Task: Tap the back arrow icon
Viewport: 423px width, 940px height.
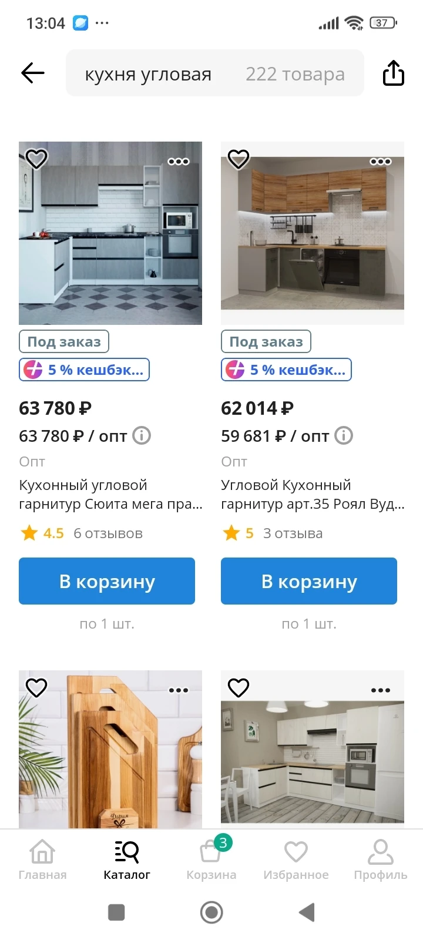Action: pos(33,73)
